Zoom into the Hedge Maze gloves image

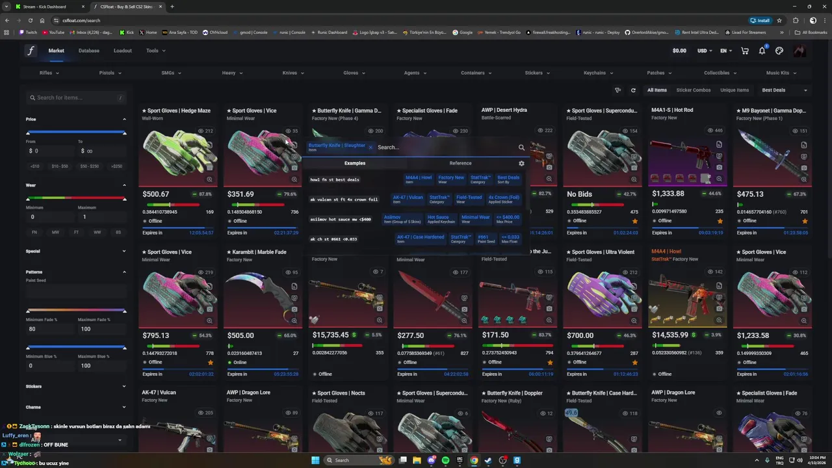(209, 179)
